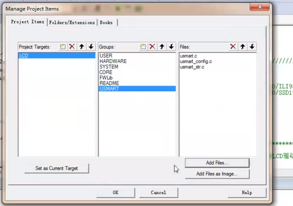The height and width of the screenshot is (206, 293).
Task: Select USMART group
Action: (x=137, y=89)
